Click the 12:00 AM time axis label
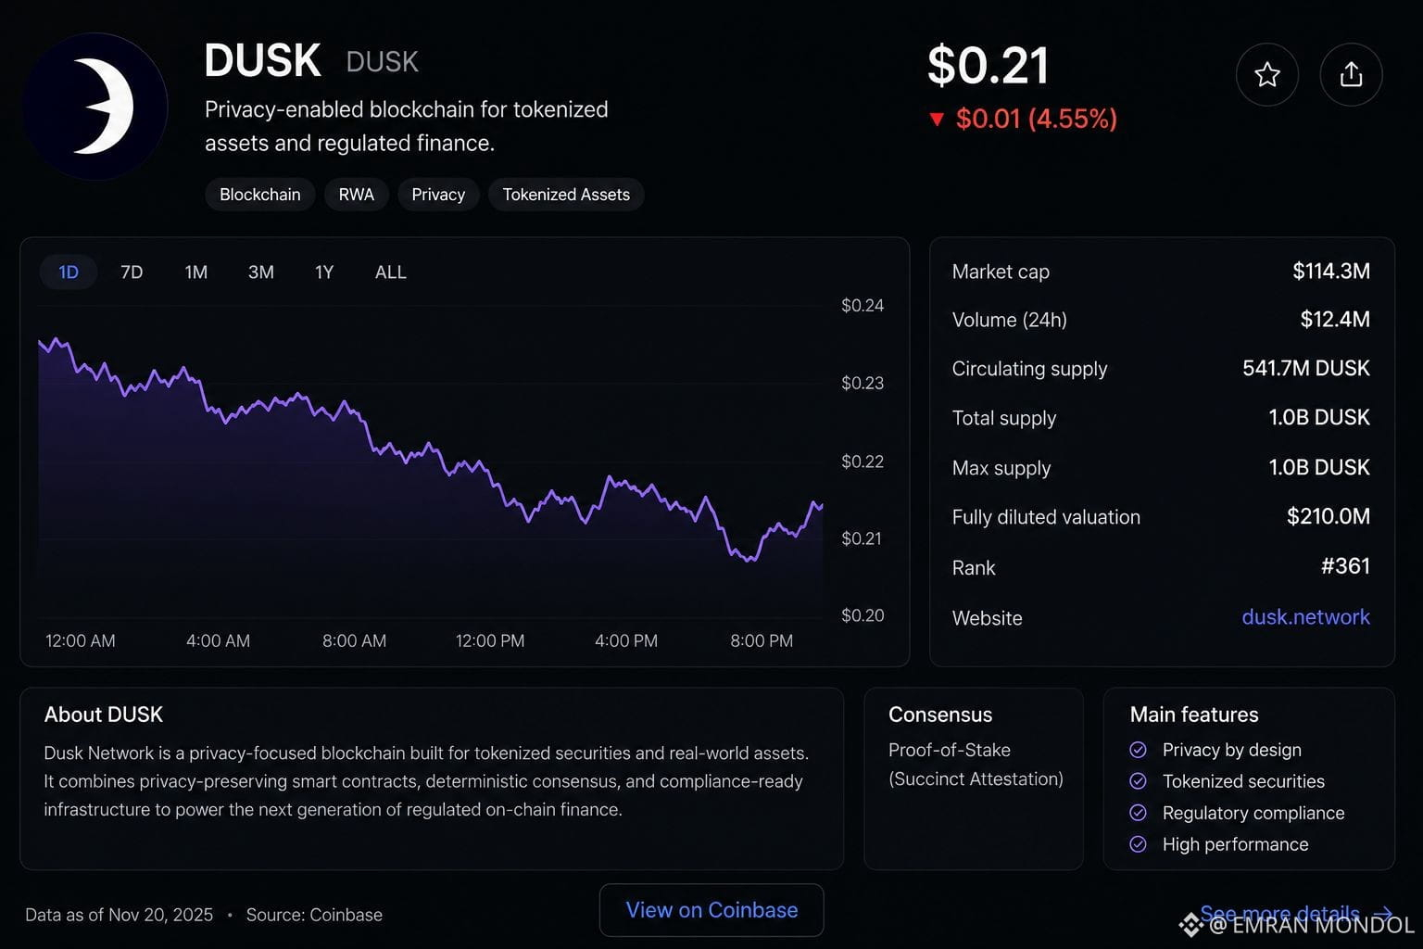1423x949 pixels. (81, 641)
